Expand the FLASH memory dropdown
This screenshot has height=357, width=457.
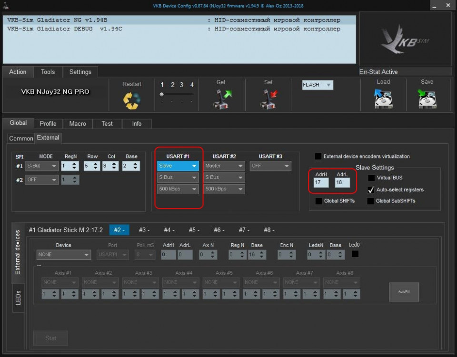click(318, 85)
